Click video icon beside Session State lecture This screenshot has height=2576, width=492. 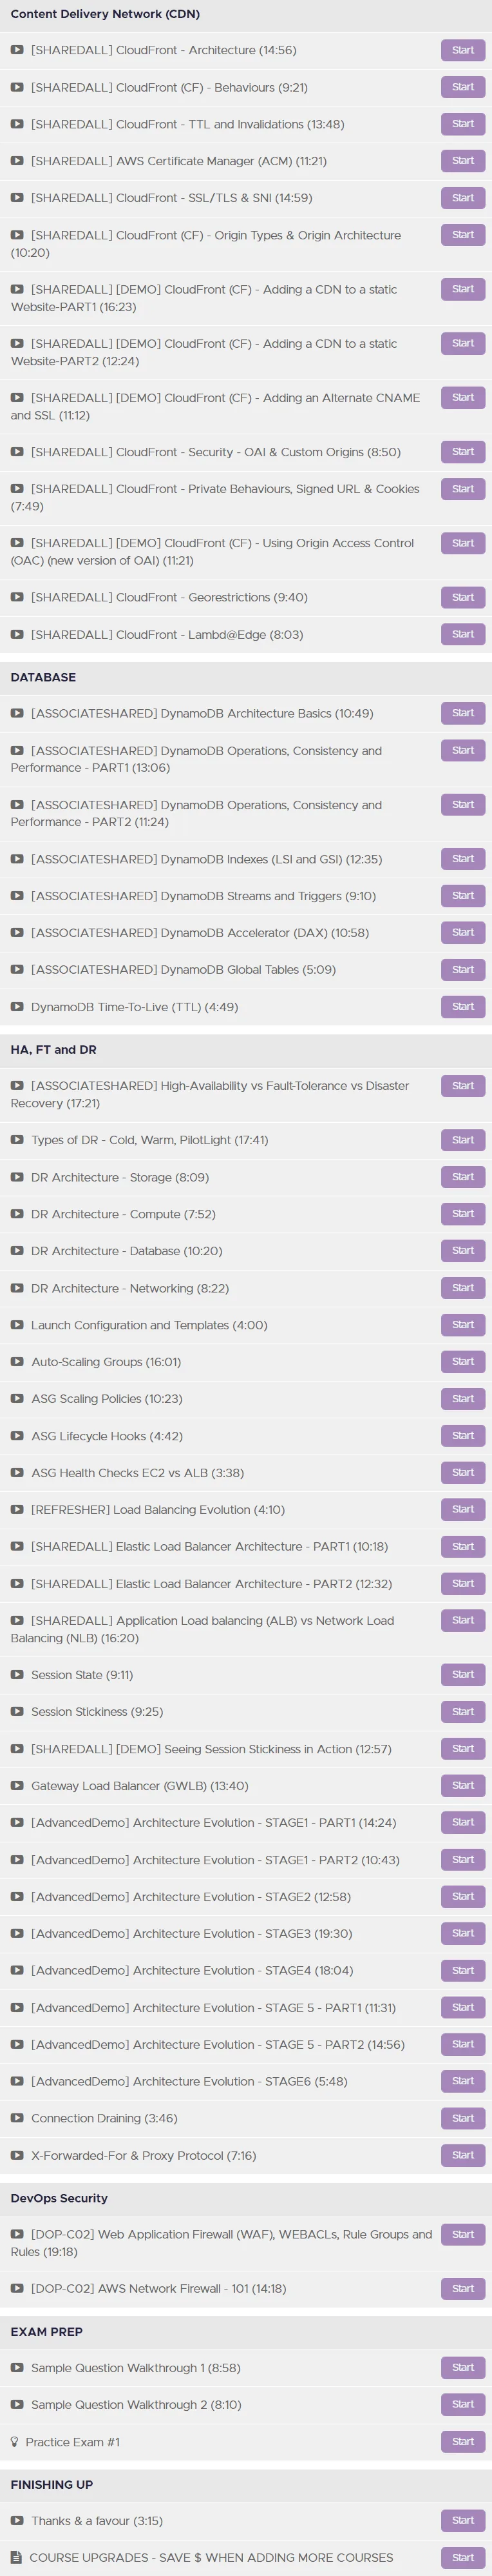[17, 1675]
